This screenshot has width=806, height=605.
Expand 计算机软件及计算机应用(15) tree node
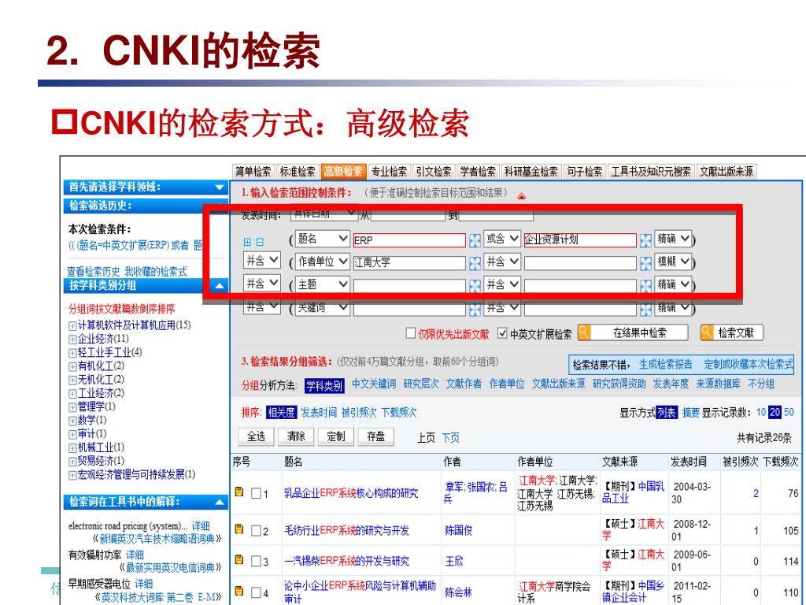pyautogui.click(x=72, y=325)
